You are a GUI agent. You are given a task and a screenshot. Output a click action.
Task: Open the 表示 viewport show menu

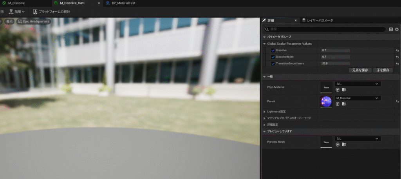pyautogui.click(x=9, y=22)
